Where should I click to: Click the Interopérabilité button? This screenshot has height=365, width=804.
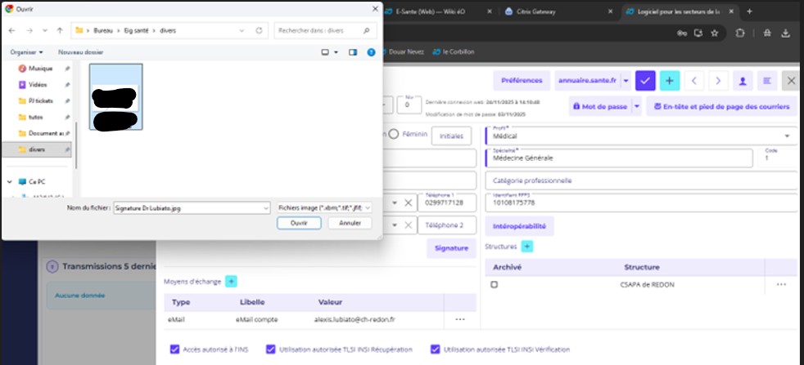520,225
